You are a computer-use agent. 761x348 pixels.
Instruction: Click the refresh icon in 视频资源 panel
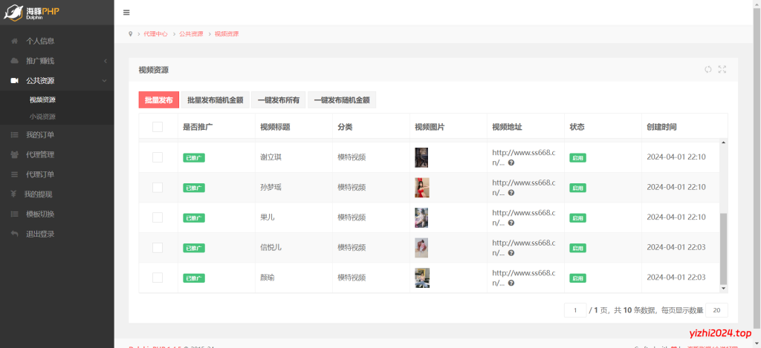coord(707,69)
